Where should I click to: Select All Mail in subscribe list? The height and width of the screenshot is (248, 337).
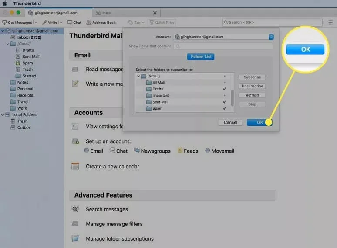(158, 83)
